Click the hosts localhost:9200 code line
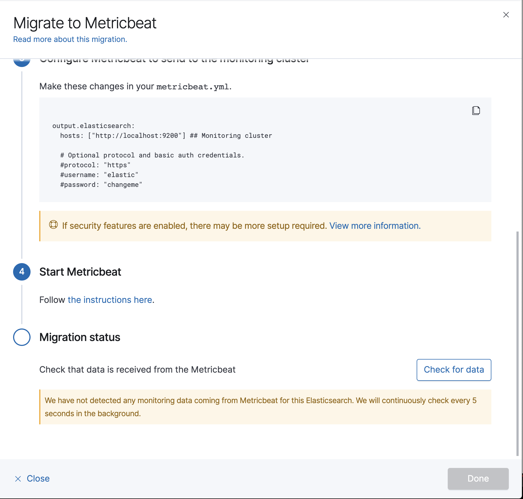Screen dimensions: 523x499 [166, 136]
